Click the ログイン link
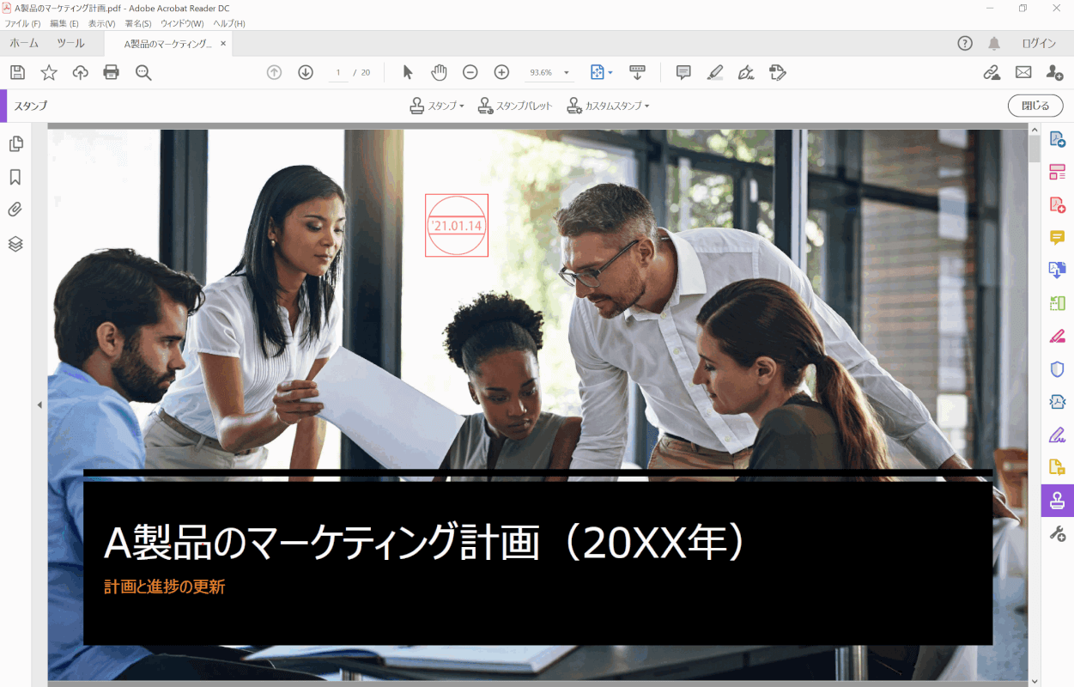 [1038, 44]
